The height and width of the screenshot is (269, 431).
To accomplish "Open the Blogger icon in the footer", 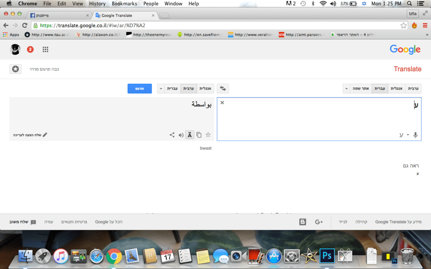I will tap(302, 222).
